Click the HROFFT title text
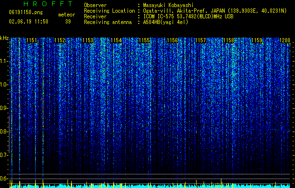The image size is (295, 188). tap(48, 4)
